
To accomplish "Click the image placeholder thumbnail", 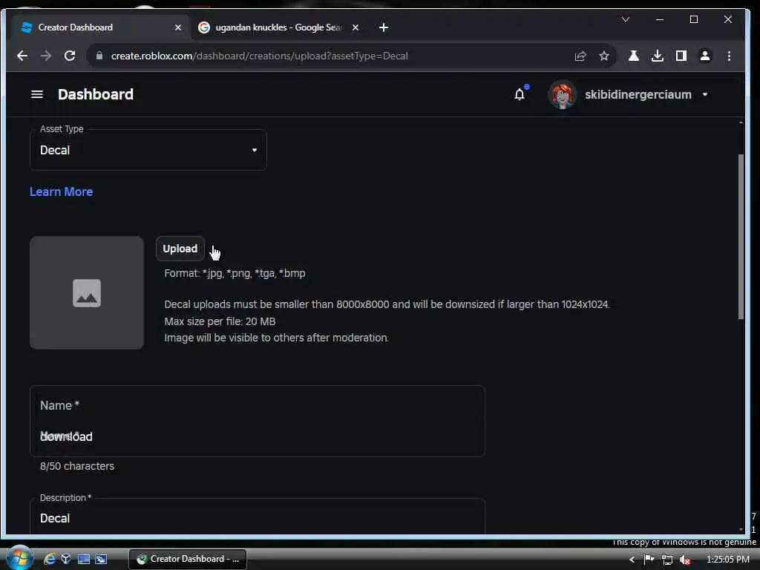I will [x=87, y=292].
